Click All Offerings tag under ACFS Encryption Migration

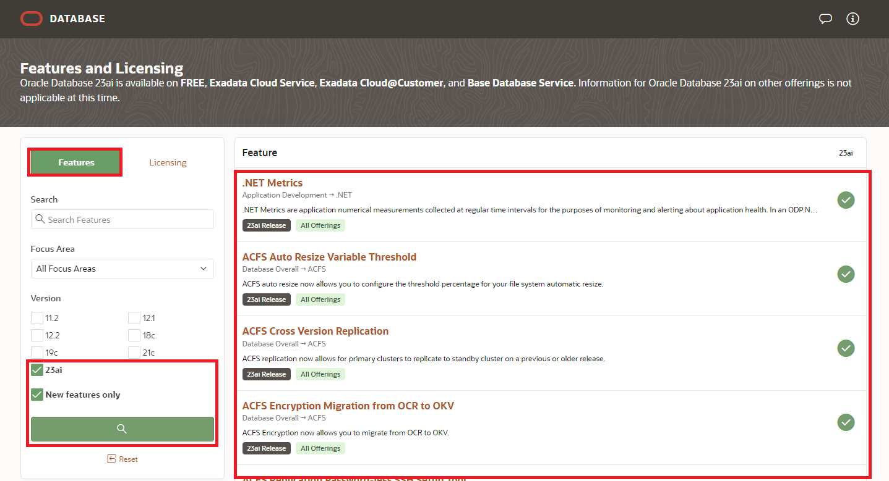pos(320,448)
